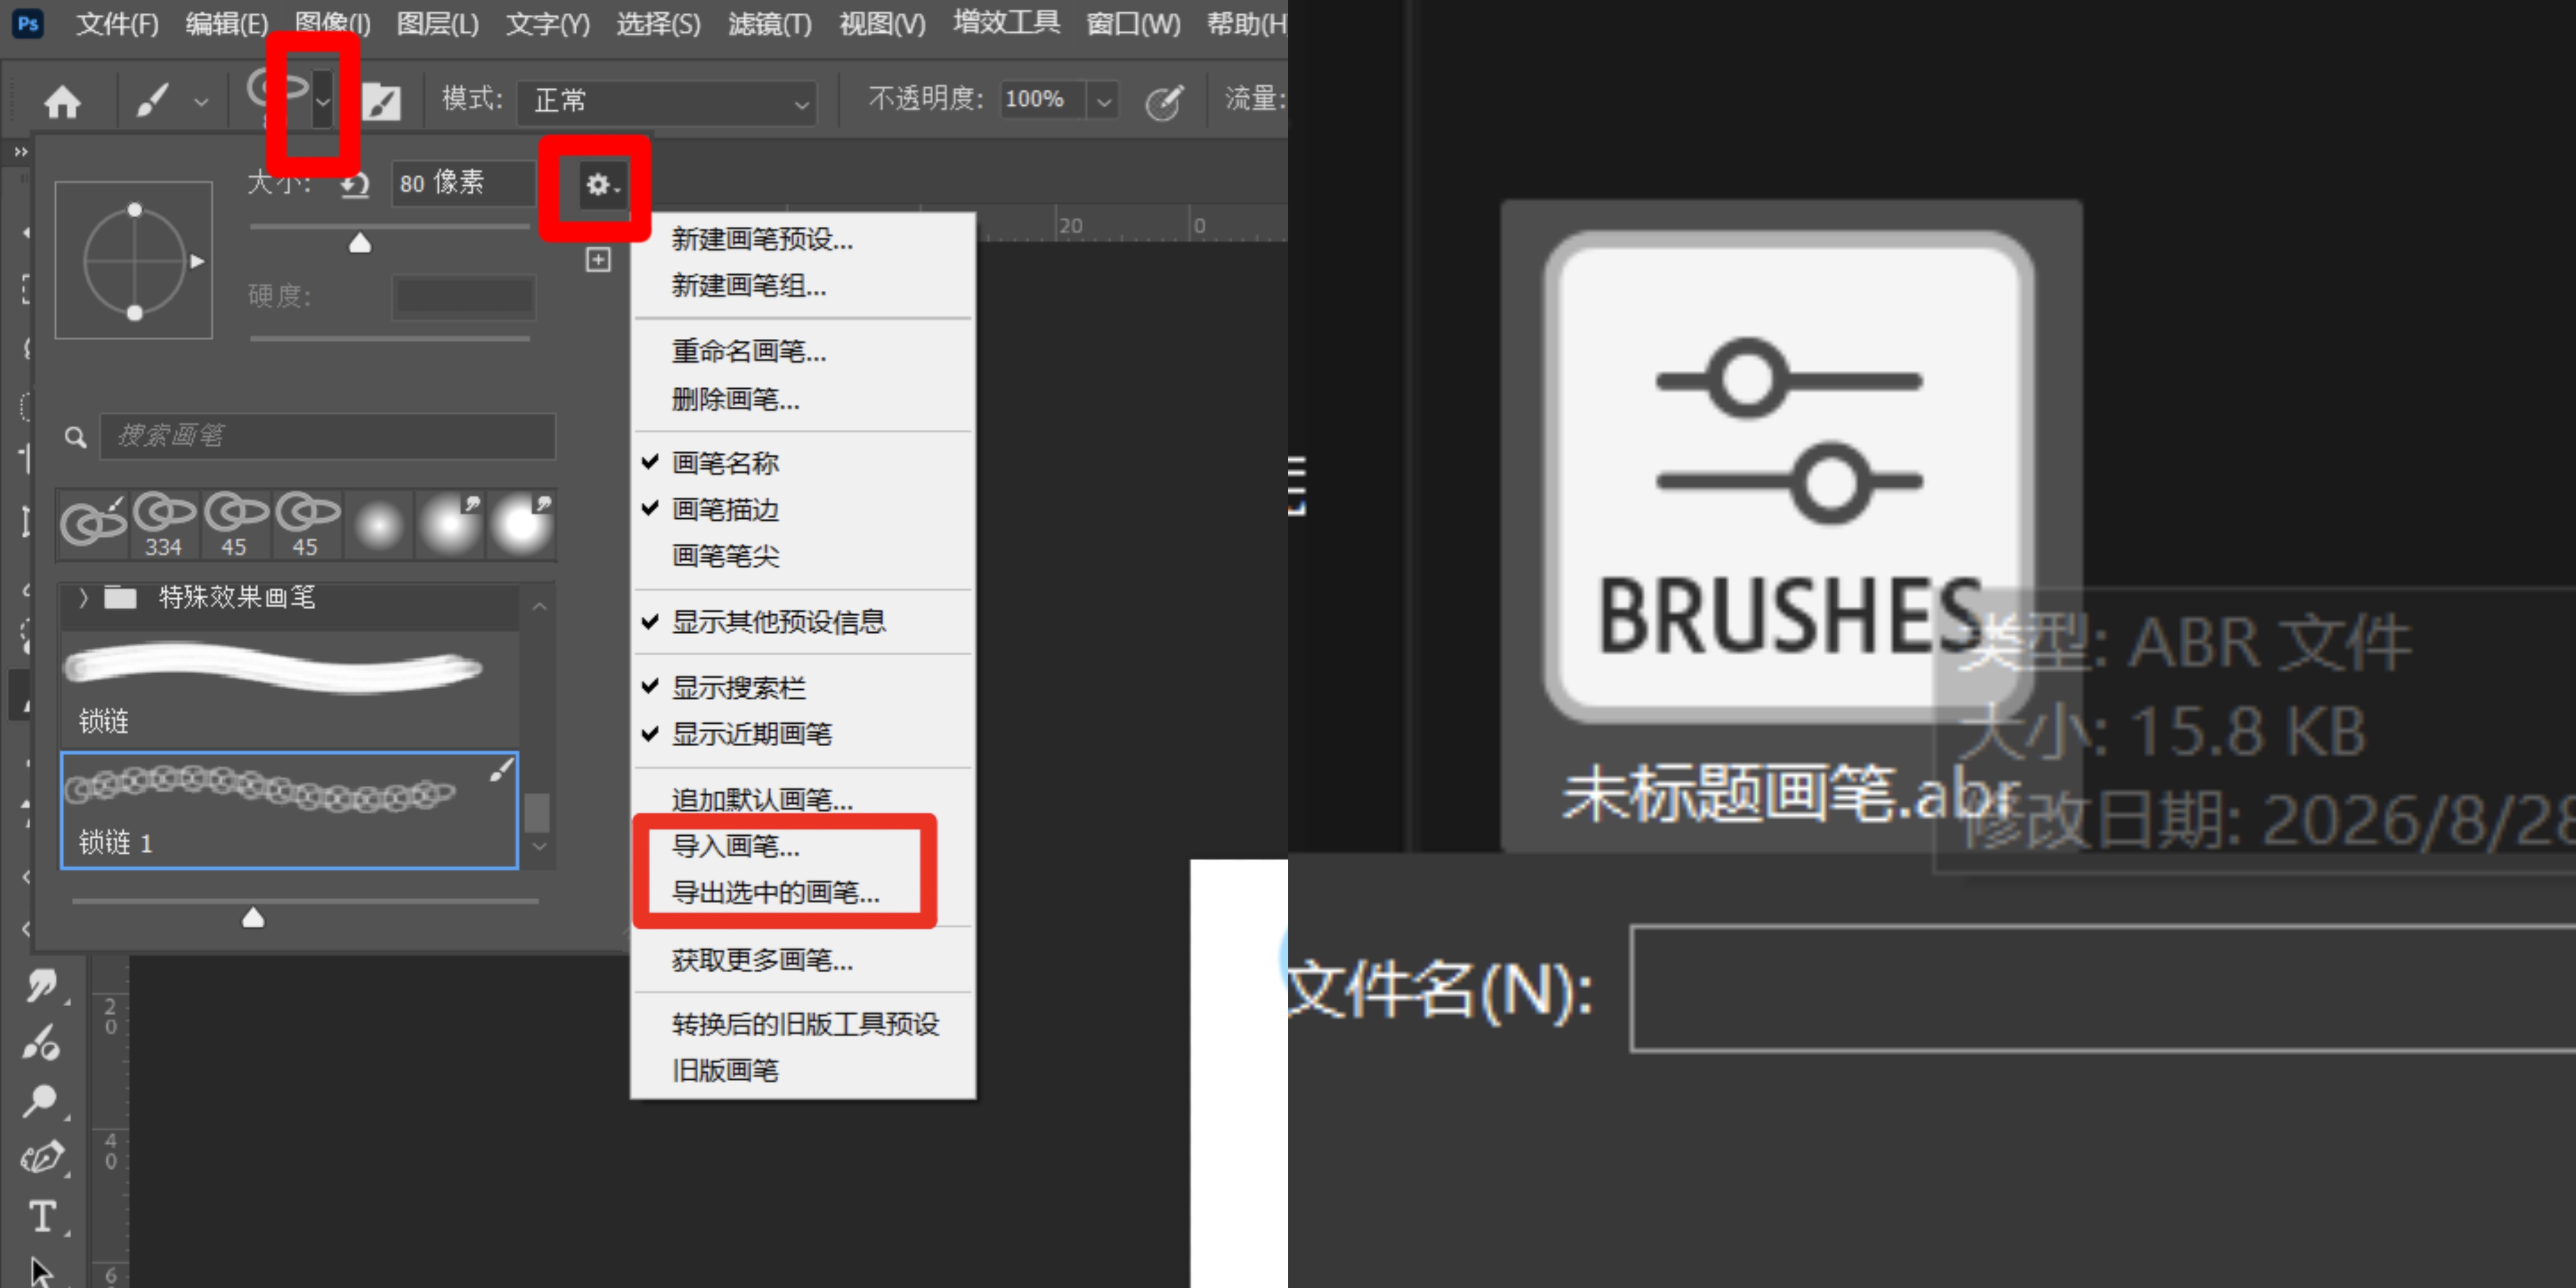Choose 新建画笔预设... from menu
2576x1288 pixels.
[x=762, y=239]
